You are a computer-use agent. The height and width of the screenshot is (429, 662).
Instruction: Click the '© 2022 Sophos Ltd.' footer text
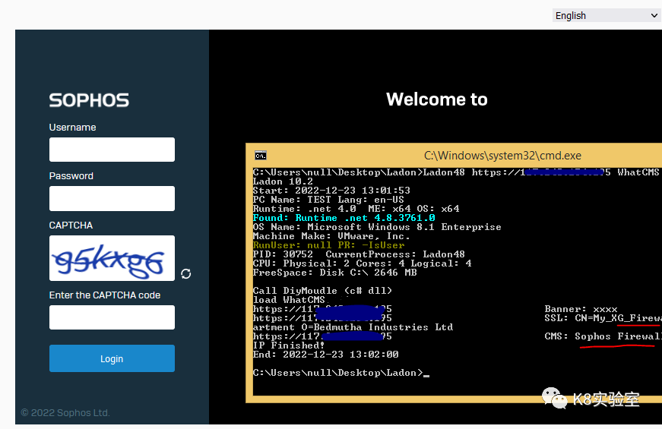click(x=65, y=412)
